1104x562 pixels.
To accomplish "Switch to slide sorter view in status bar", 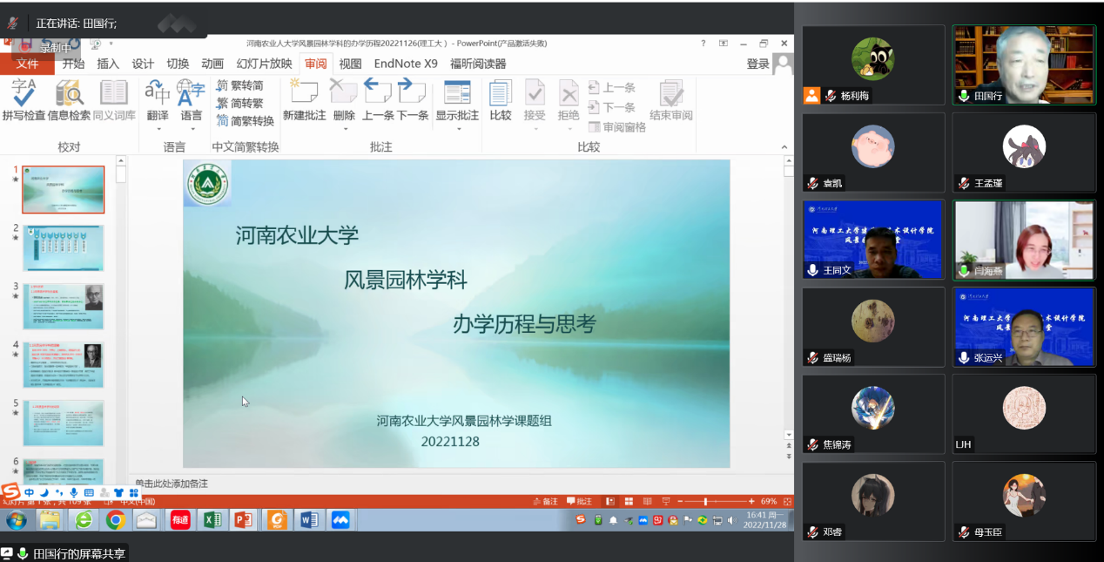I will [628, 501].
